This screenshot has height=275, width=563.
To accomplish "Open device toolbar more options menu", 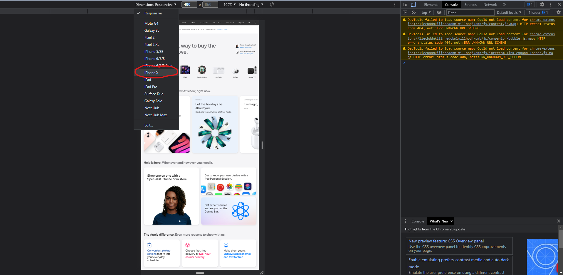I will click(x=395, y=4).
